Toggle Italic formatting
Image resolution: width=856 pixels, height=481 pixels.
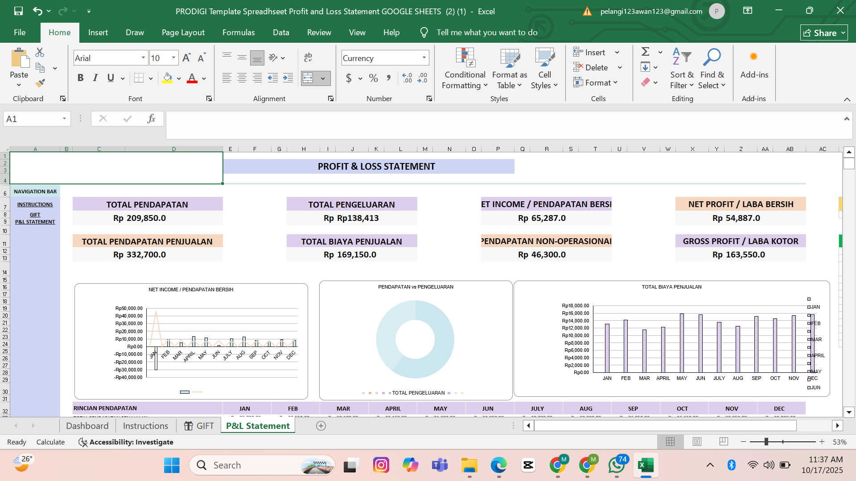click(95, 78)
